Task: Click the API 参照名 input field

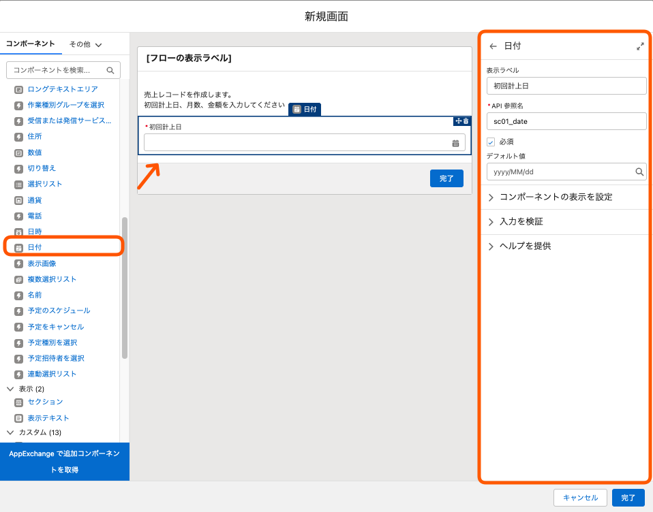Action: point(566,121)
